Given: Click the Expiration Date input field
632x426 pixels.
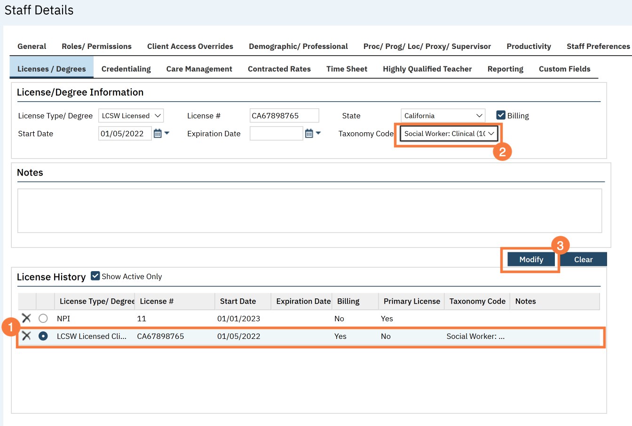Looking at the screenshot, I should (276, 134).
